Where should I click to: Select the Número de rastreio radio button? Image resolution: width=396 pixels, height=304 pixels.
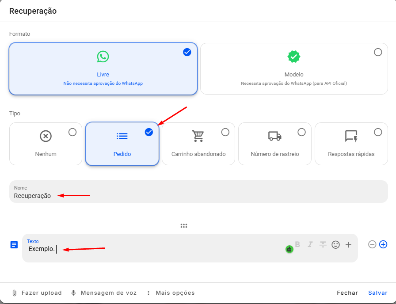click(x=301, y=132)
